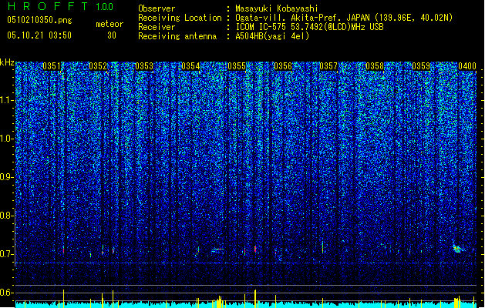This screenshot has width=485, height=308.
Task: Click the 0354 time marker
Action: (x=190, y=66)
